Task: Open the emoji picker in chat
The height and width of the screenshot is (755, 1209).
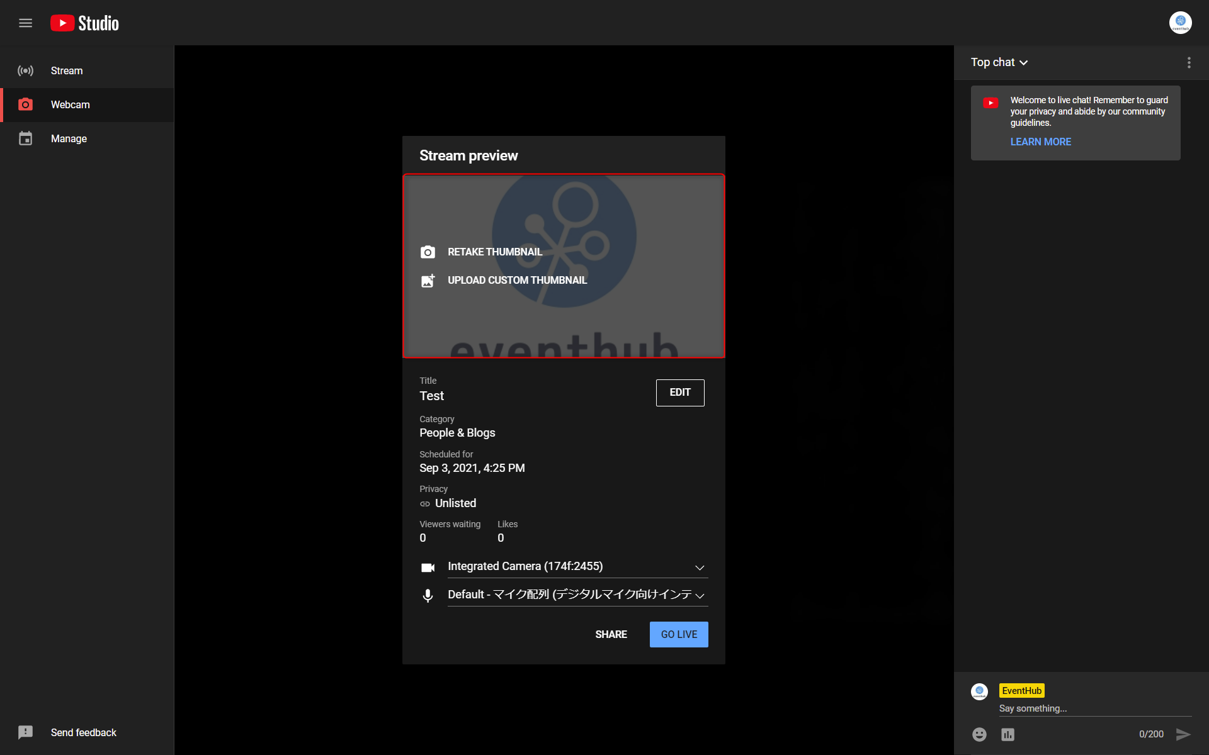Action: pyautogui.click(x=979, y=734)
